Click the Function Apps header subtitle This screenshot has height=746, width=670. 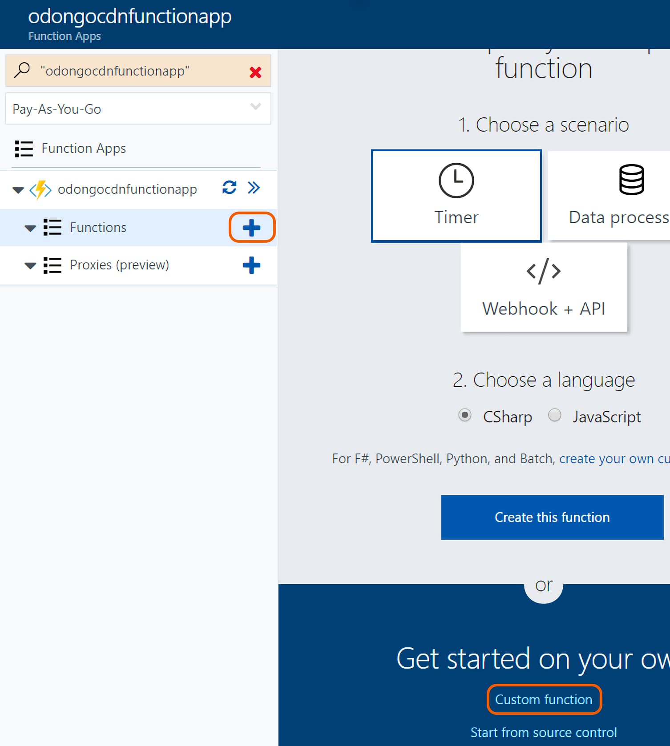click(x=65, y=36)
